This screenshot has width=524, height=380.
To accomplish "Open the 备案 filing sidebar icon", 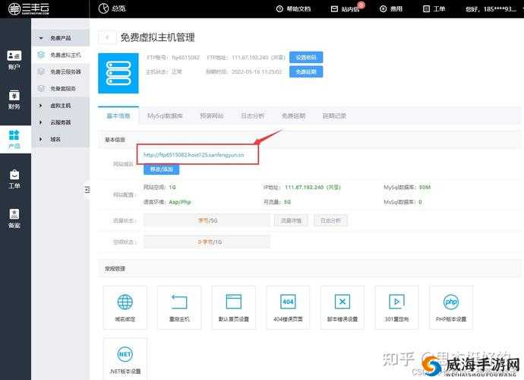I will [x=14, y=218].
